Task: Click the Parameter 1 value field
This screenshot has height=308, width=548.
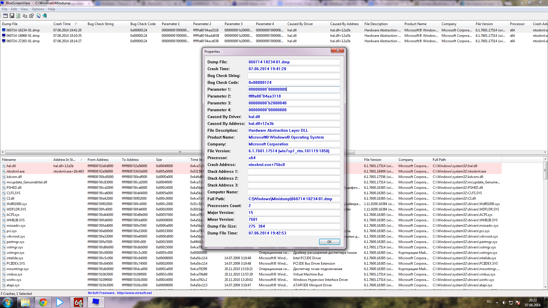Action: click(x=294, y=89)
